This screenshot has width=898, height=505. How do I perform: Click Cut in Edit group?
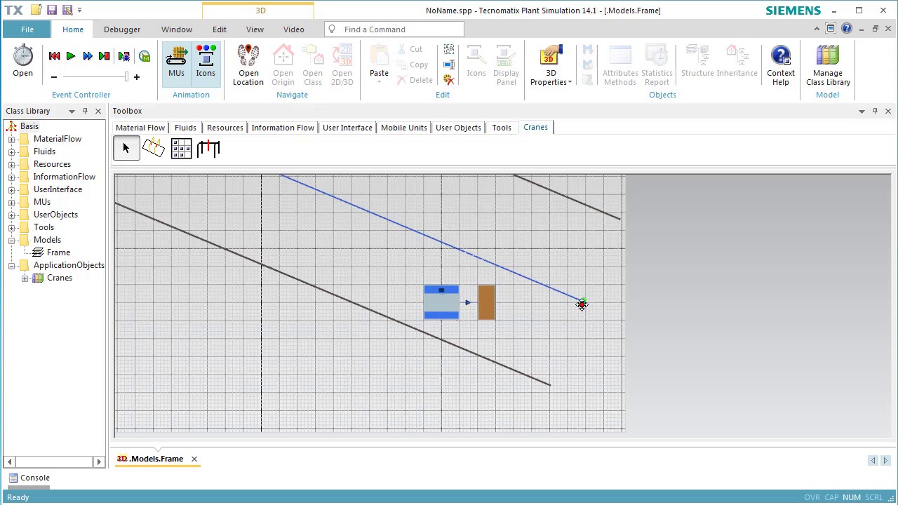click(x=410, y=49)
